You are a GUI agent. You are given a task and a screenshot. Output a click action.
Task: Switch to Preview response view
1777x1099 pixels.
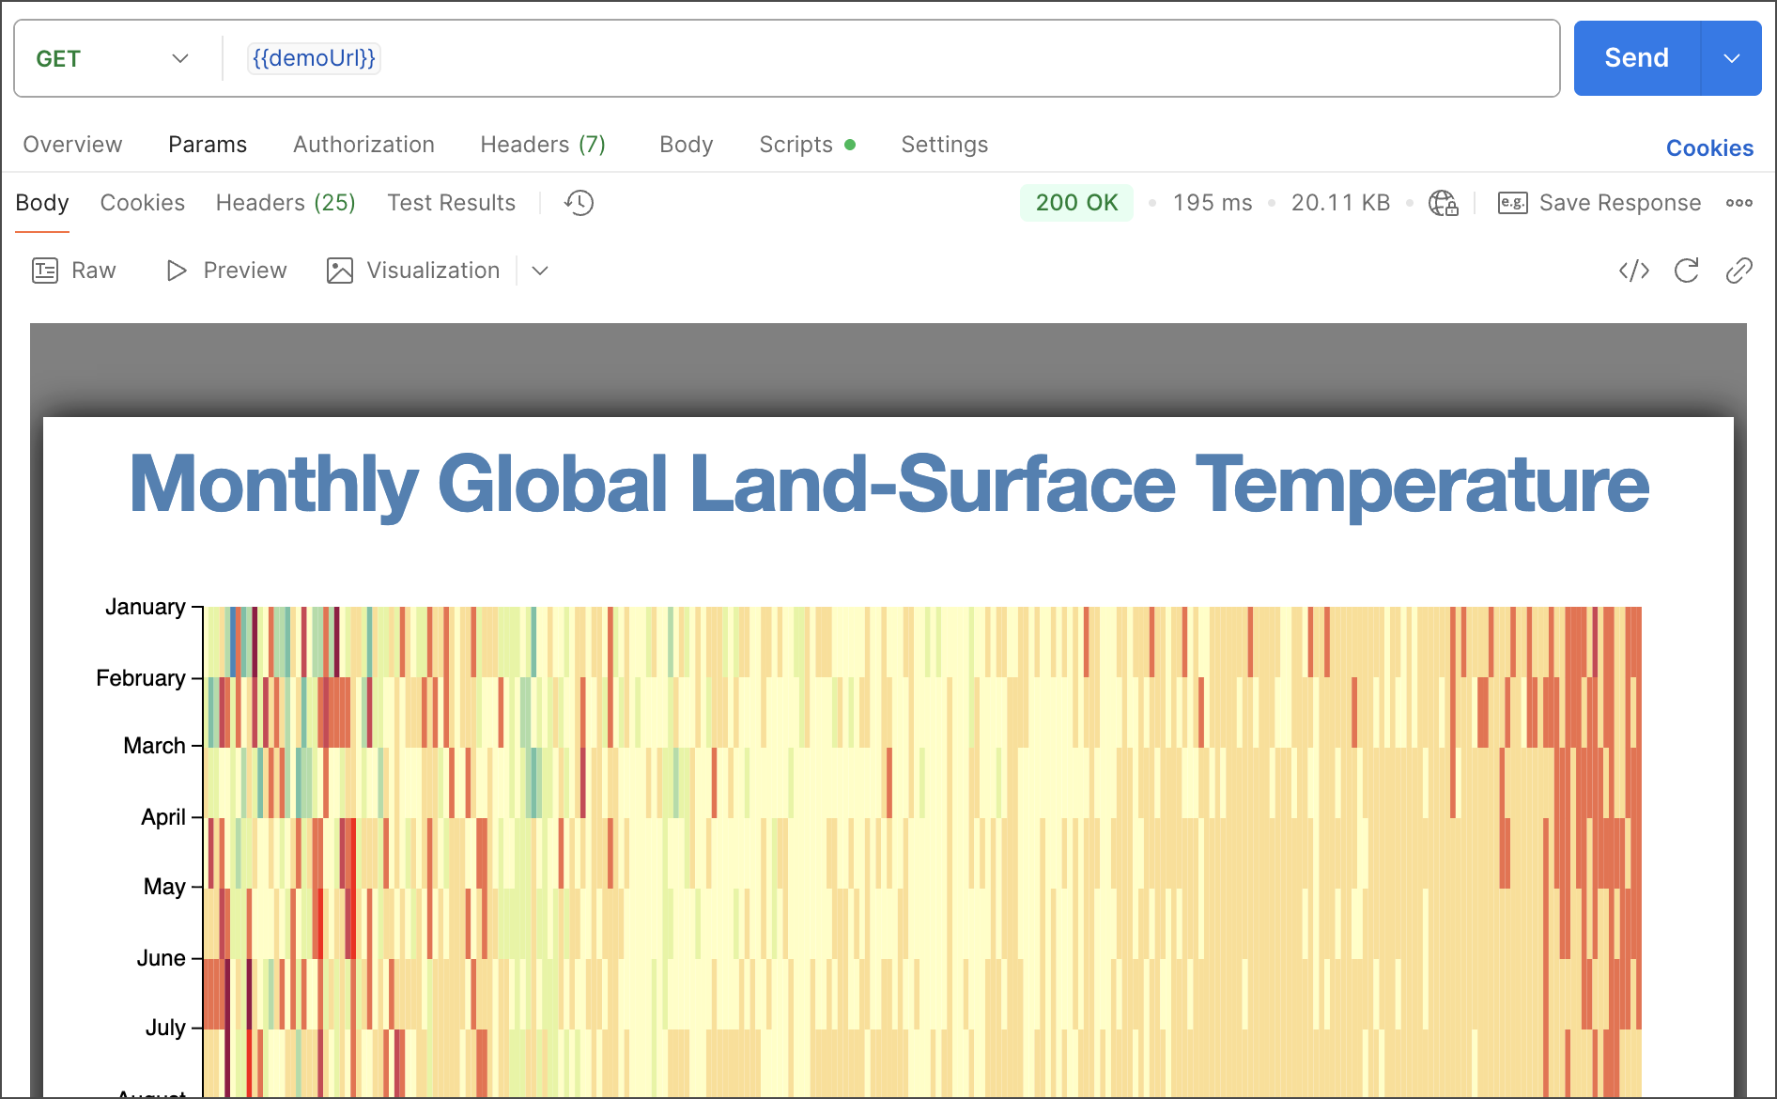226,271
